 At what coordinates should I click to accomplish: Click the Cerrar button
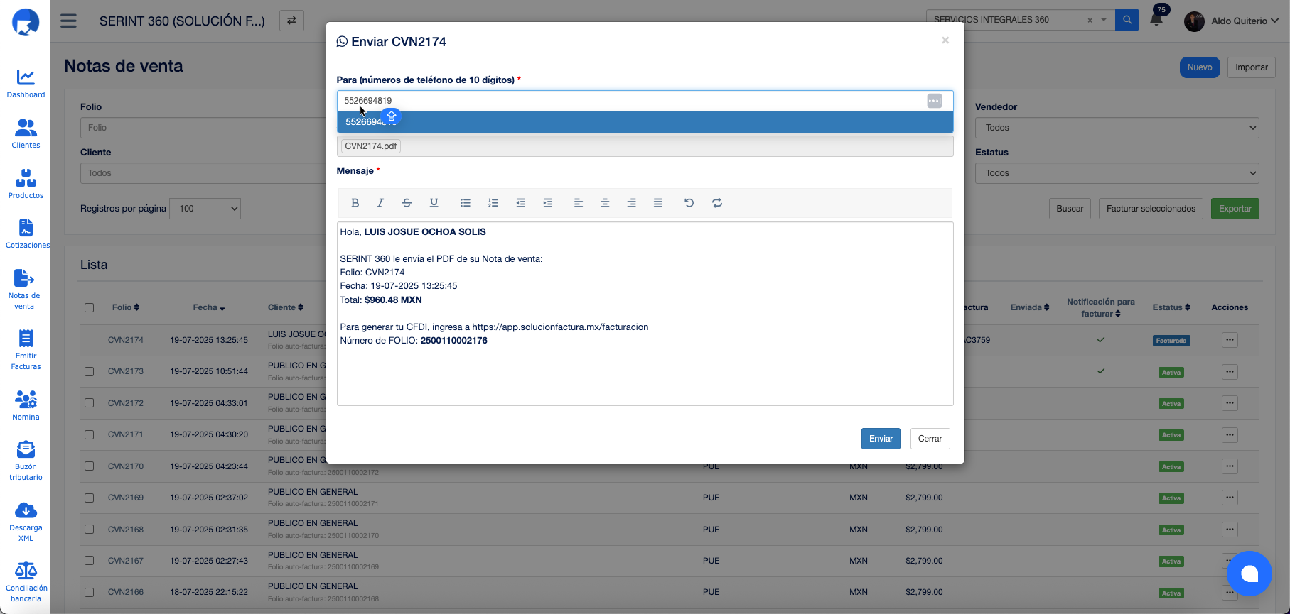[930, 439]
